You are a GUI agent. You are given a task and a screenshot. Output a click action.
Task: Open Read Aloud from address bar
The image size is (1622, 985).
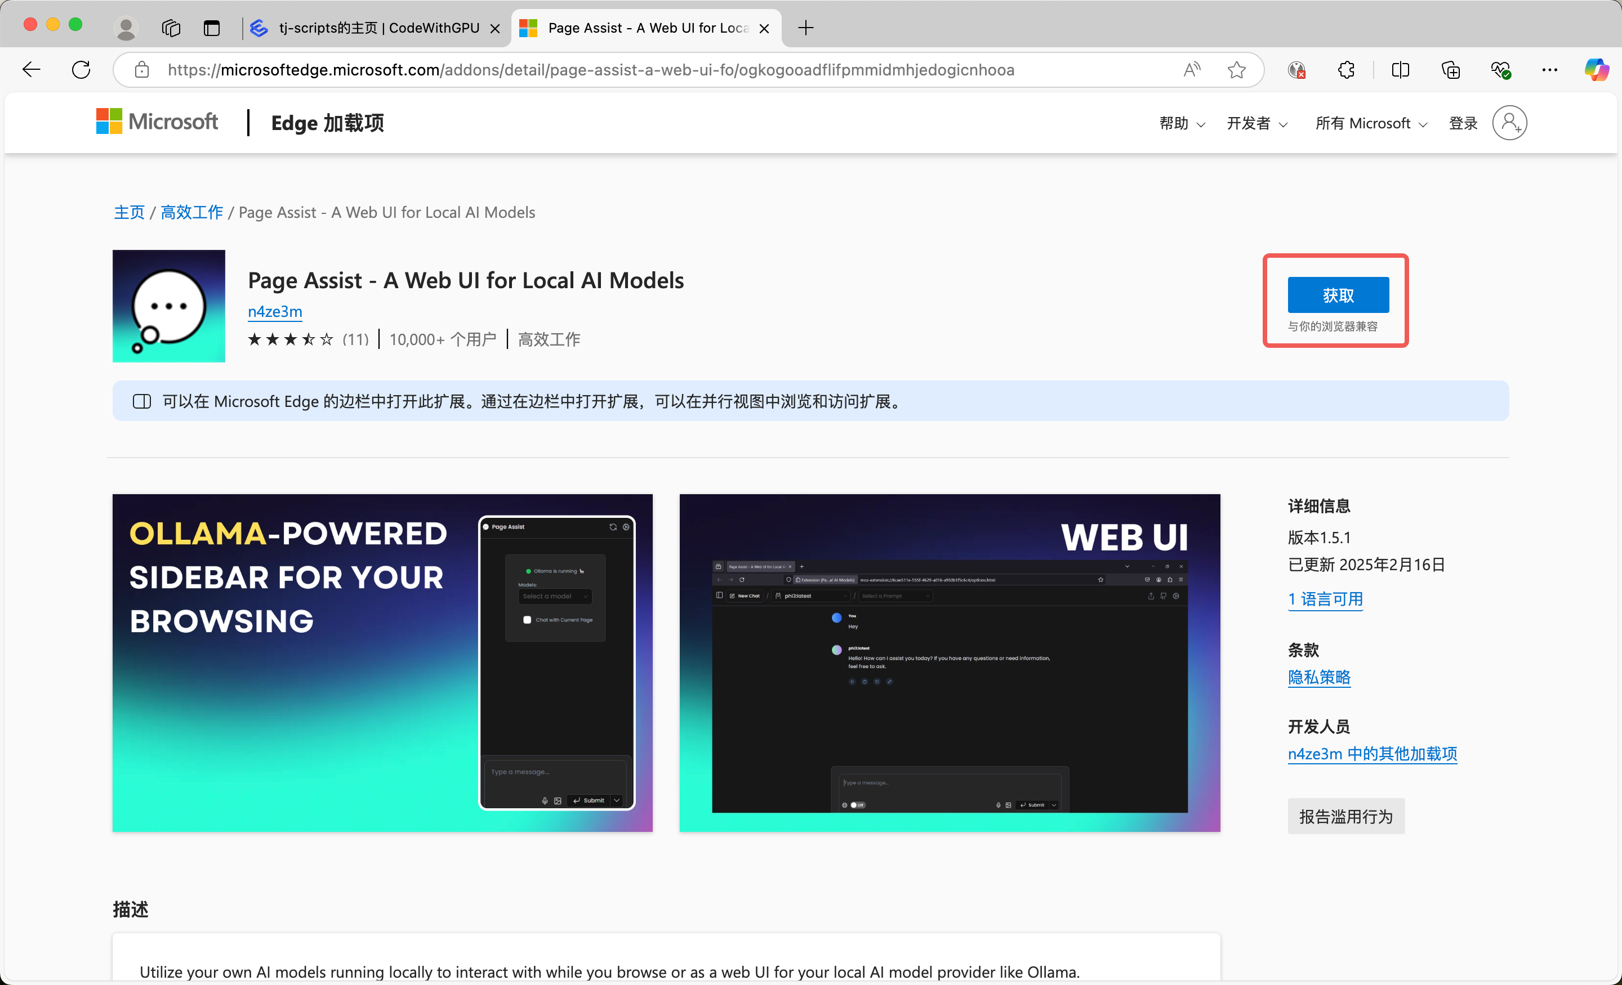tap(1192, 70)
